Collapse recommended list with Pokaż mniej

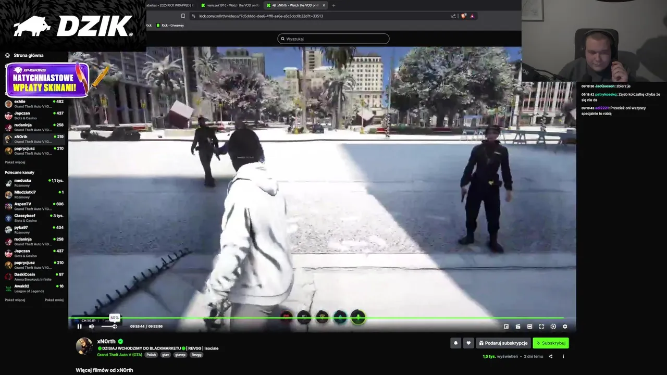click(54, 300)
